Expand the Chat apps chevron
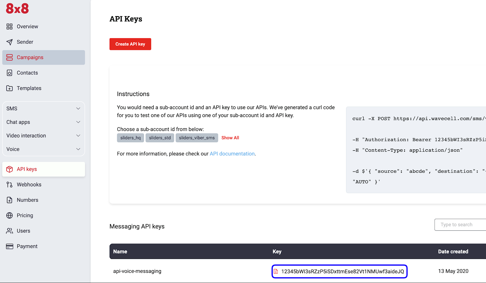The width and height of the screenshot is (486, 283). [78, 122]
